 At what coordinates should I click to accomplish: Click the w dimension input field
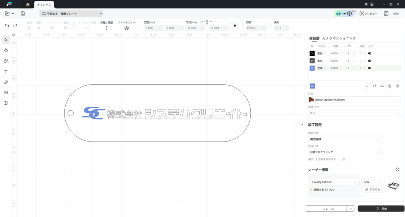point(196,28)
